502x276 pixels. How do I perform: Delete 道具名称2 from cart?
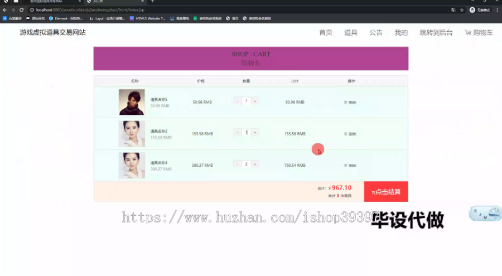tap(350, 134)
